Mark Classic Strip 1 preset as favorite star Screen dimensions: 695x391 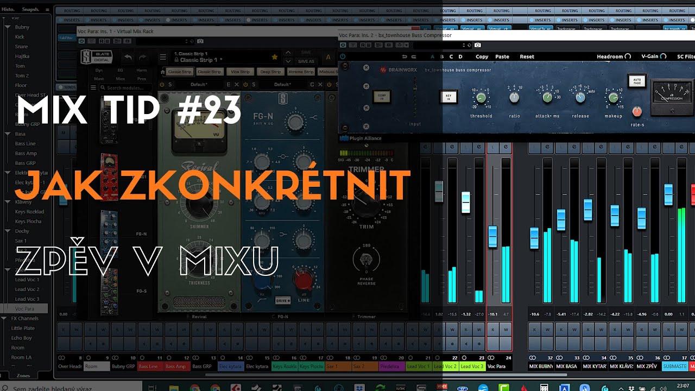pos(274,57)
